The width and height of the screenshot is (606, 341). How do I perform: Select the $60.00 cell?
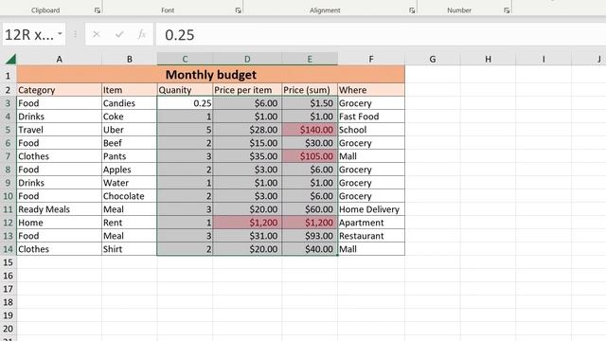[x=310, y=209]
